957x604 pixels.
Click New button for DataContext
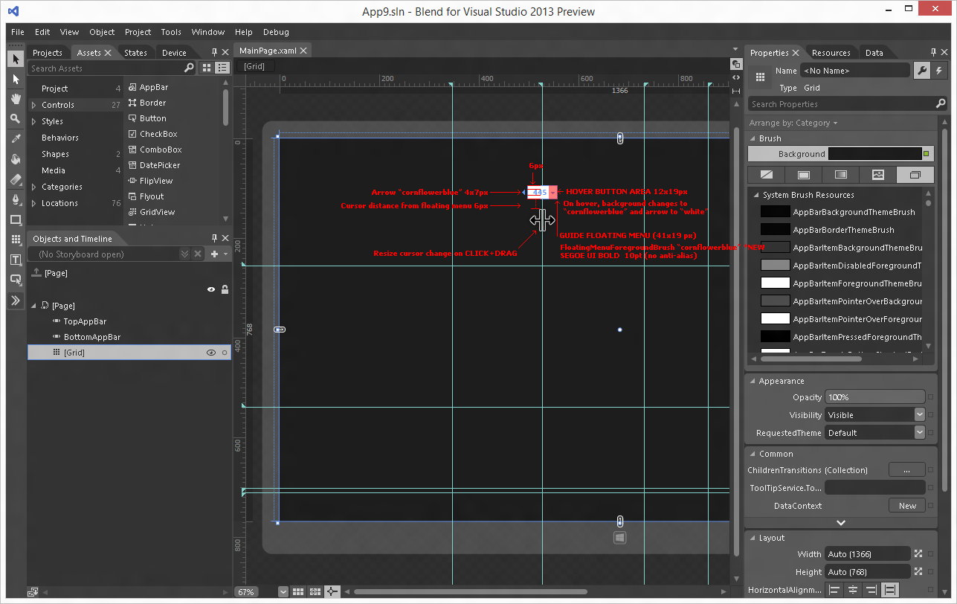pyautogui.click(x=907, y=506)
